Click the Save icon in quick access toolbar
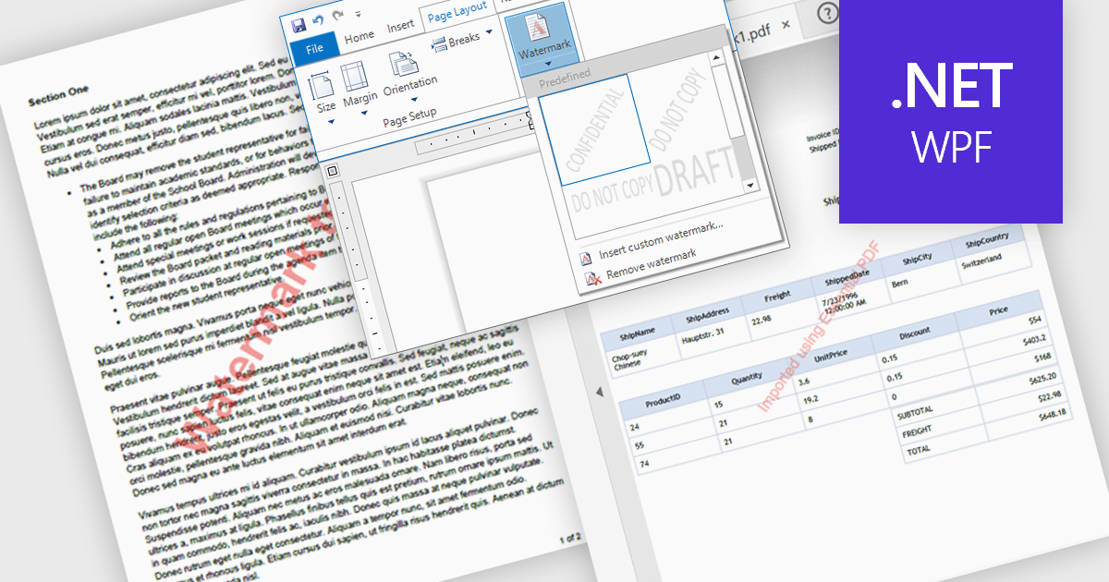The width and height of the screenshot is (1109, 582). pos(299,26)
